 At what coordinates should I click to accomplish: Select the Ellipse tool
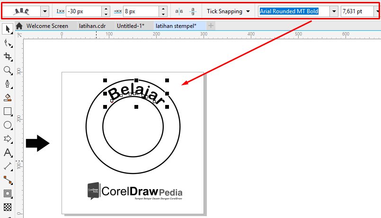point(8,125)
